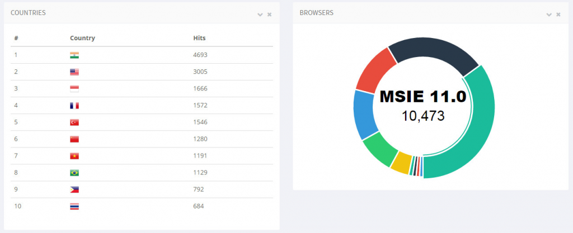Close the Countries panel

tap(269, 15)
